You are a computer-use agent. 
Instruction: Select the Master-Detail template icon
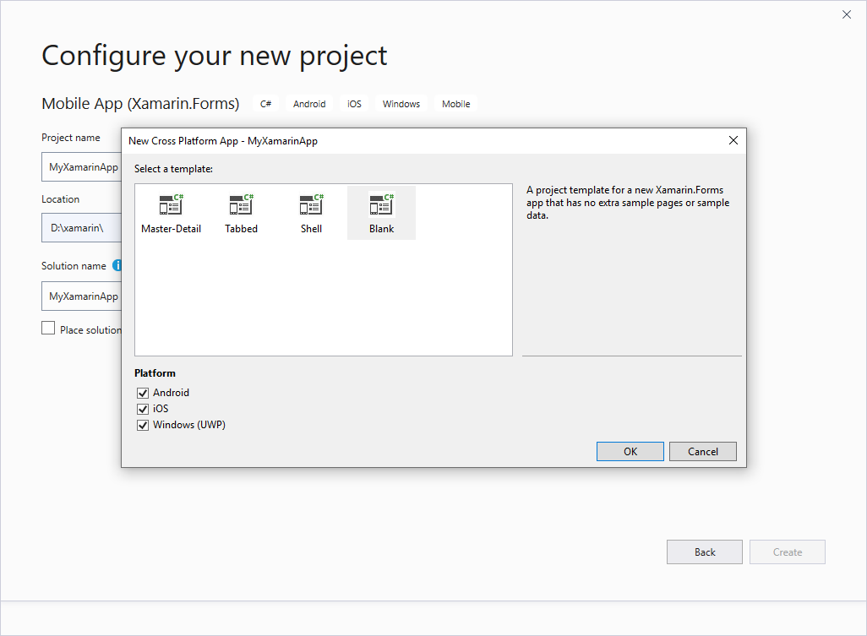click(171, 205)
